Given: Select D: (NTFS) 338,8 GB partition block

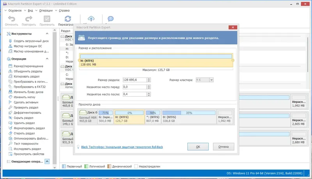Looking at the screenshot, I should [189, 117].
